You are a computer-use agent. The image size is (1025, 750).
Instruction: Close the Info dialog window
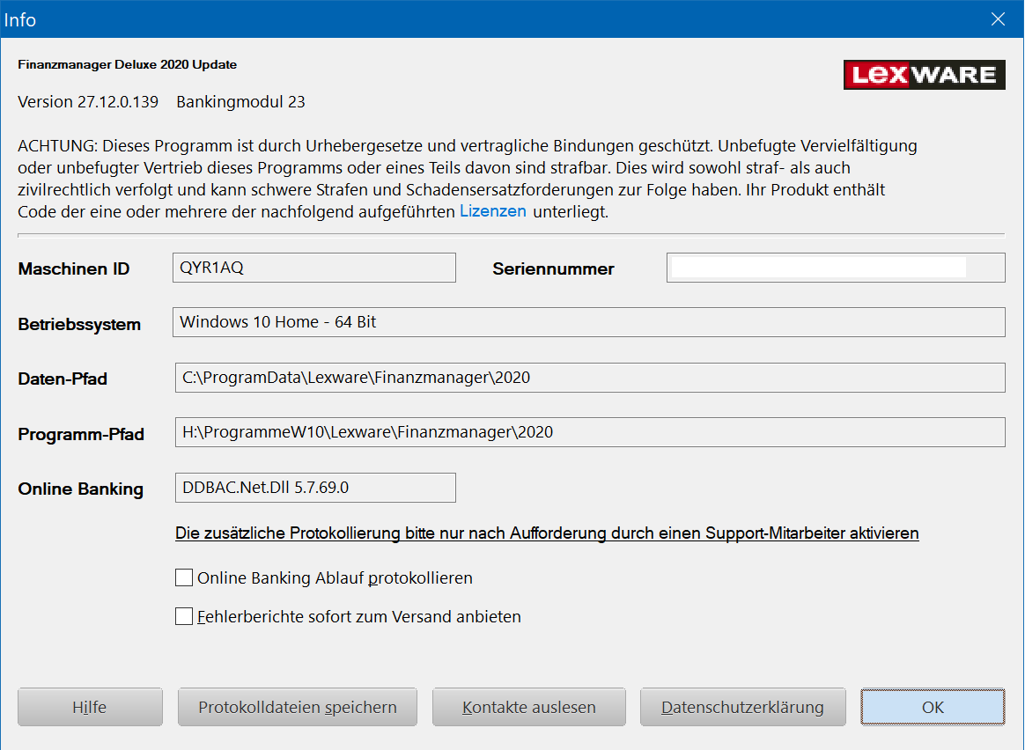(x=998, y=19)
